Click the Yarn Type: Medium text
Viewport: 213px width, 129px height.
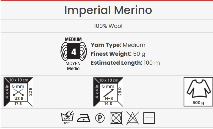(x=118, y=45)
